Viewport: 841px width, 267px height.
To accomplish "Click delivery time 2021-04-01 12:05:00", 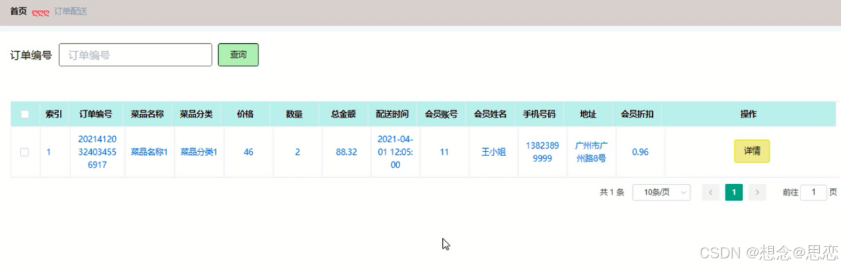I will [395, 152].
